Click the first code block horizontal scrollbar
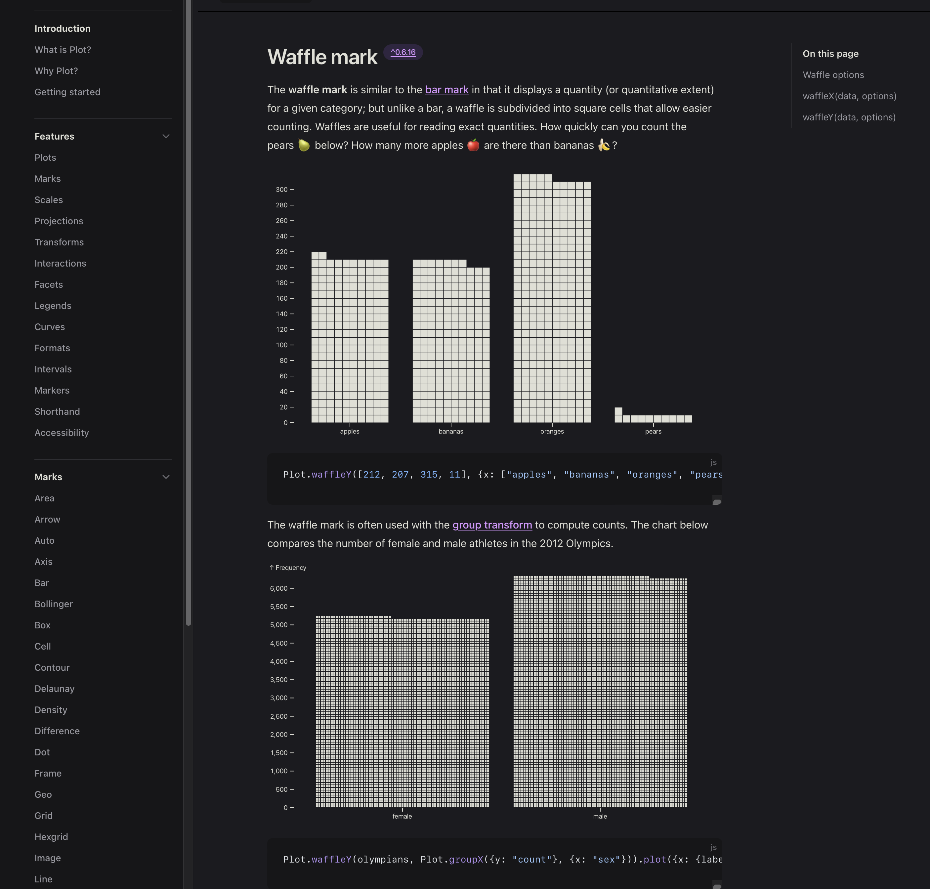 [x=717, y=502]
